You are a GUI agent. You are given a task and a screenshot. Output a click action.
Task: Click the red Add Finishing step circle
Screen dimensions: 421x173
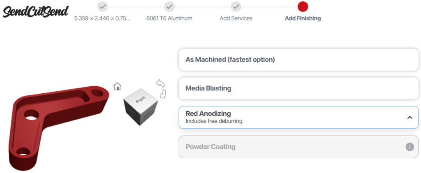coord(303,7)
